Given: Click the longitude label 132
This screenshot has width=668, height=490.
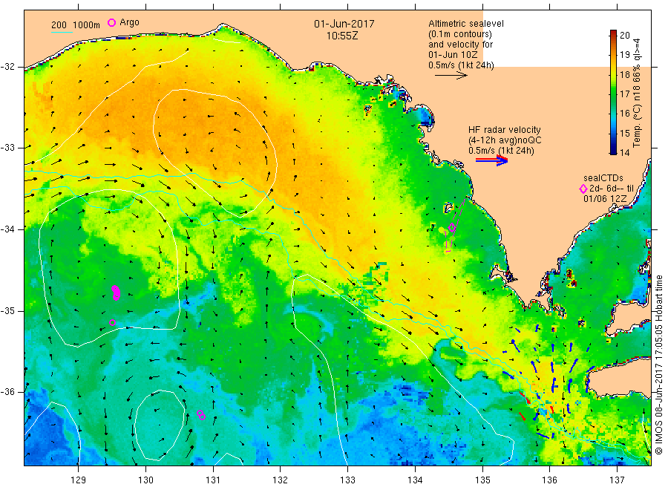Looking at the screenshot, I should tap(281, 480).
